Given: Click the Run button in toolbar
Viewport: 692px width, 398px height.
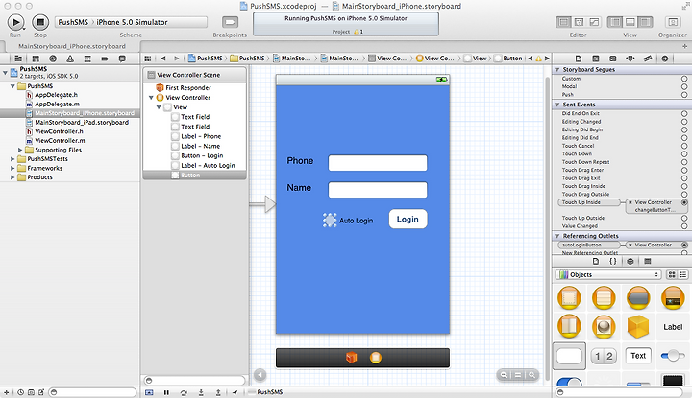Looking at the screenshot, I should 16,22.
